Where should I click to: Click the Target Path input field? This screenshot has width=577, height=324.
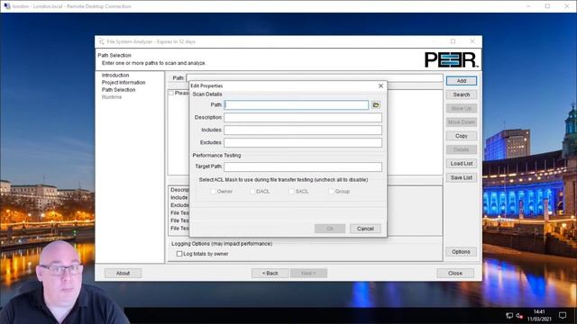[303, 166]
